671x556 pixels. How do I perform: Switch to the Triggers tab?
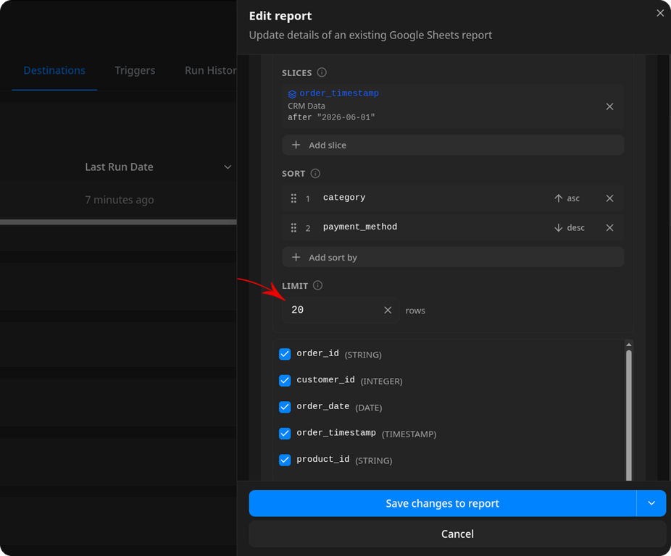pos(135,70)
